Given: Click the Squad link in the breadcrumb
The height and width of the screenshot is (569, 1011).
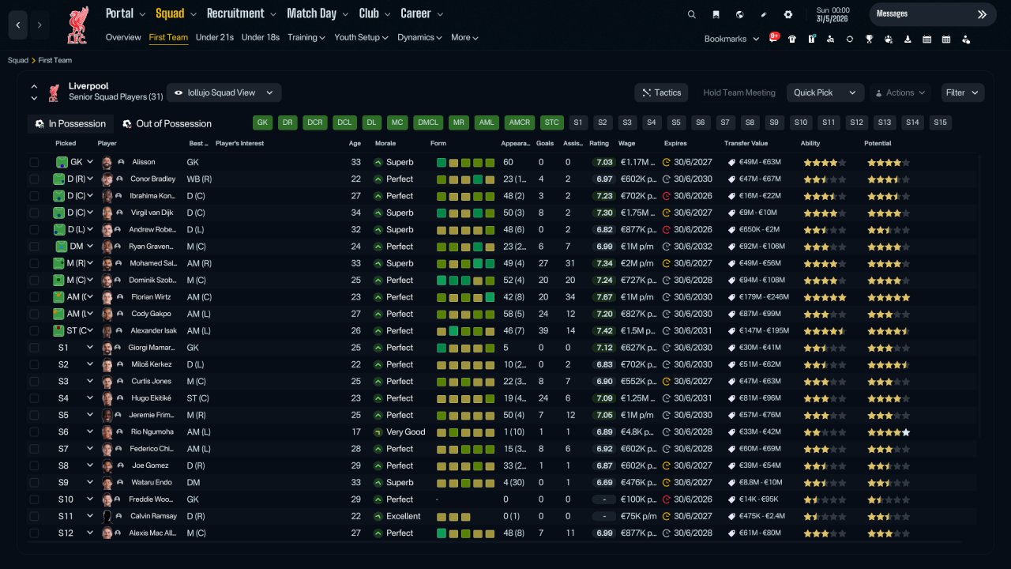Looking at the screenshot, I should pos(18,60).
